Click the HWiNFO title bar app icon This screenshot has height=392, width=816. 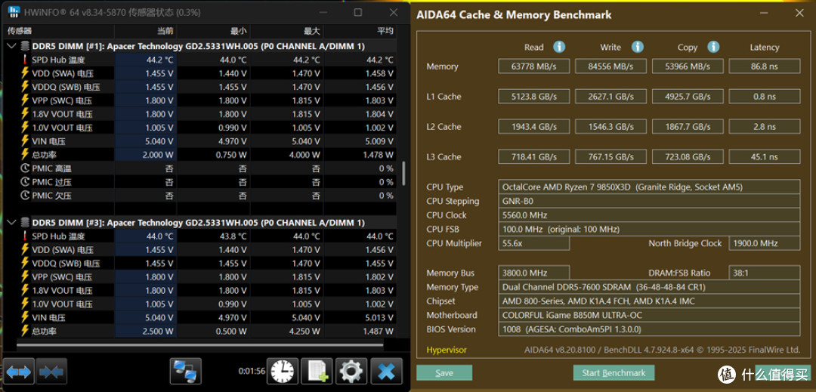coord(14,12)
